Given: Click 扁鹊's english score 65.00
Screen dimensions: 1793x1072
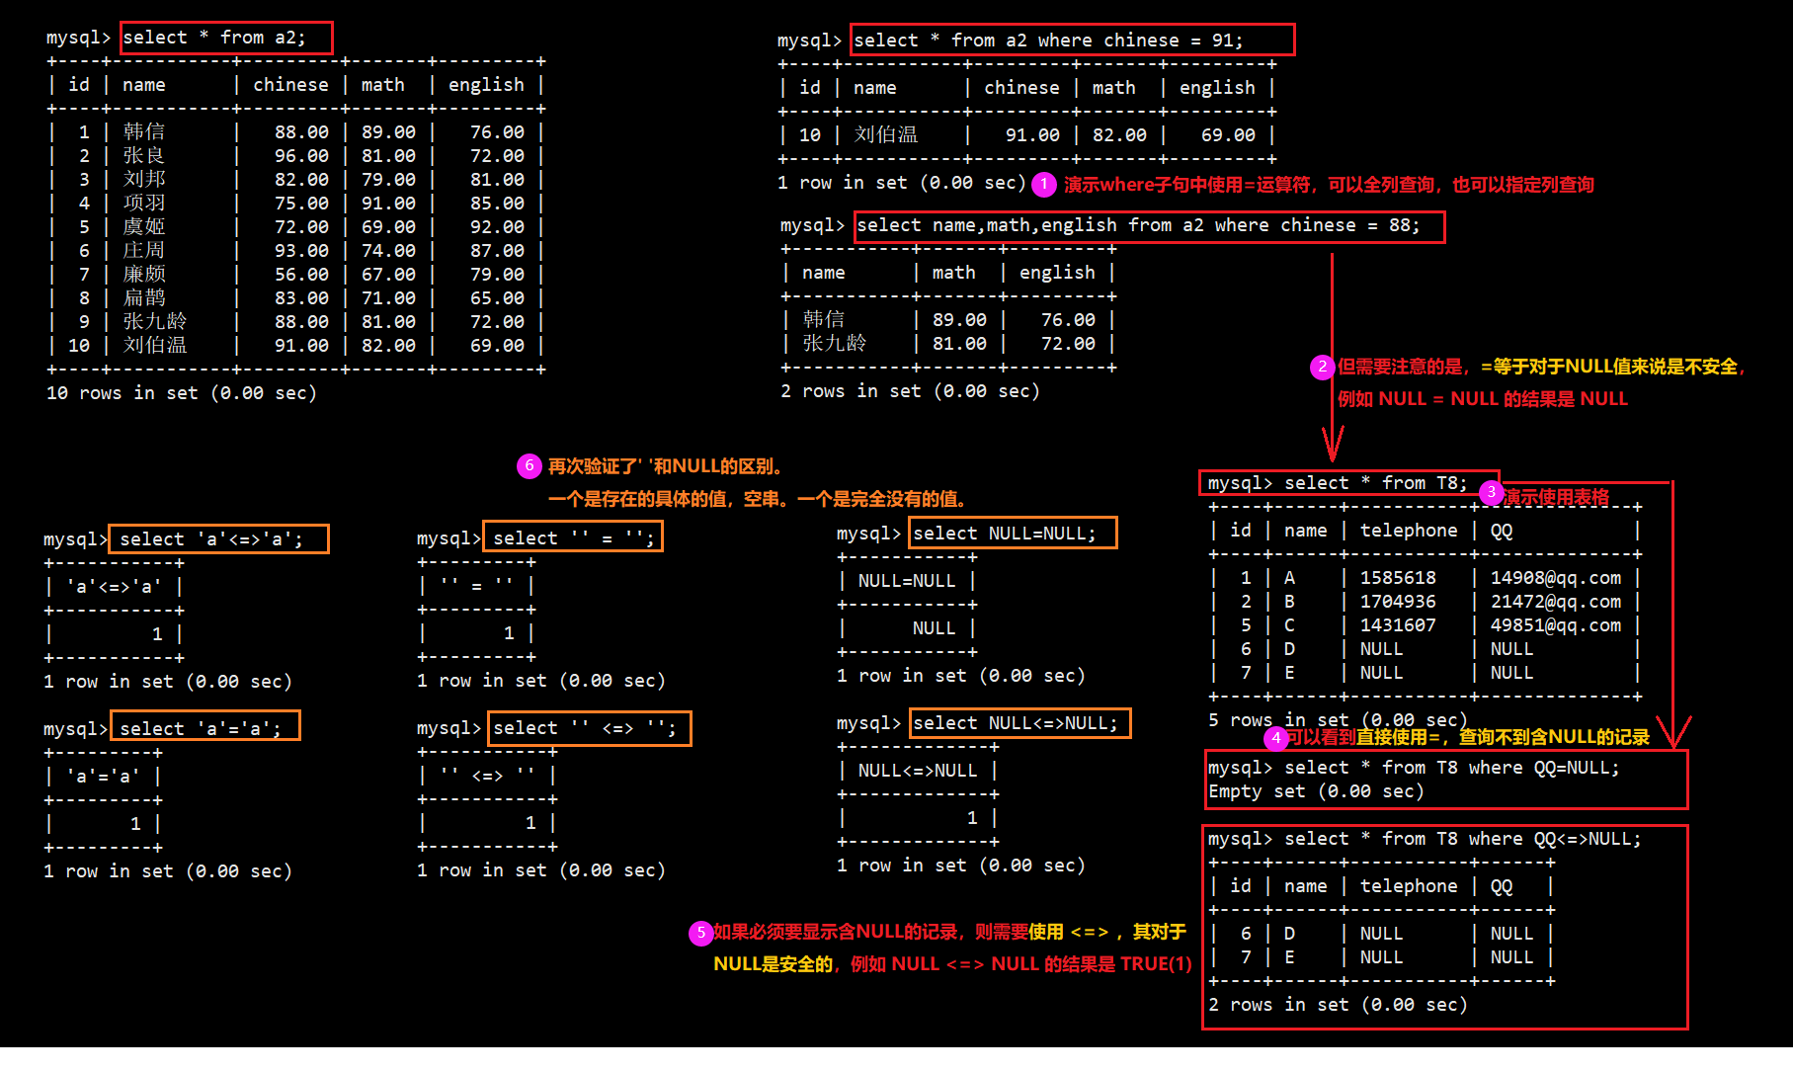Looking at the screenshot, I should (x=497, y=298).
